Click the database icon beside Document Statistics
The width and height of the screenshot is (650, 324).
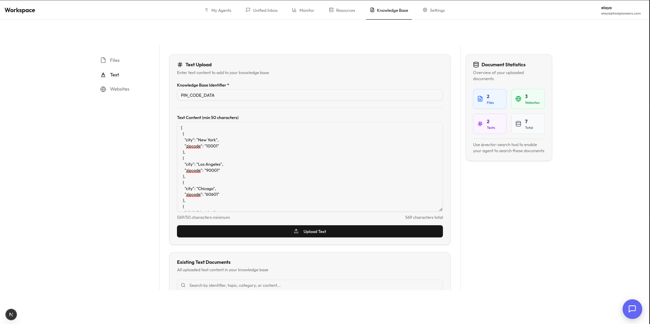click(x=476, y=64)
